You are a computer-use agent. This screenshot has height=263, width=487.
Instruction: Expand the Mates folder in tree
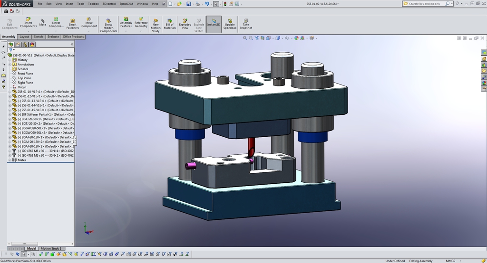[x=10, y=160]
